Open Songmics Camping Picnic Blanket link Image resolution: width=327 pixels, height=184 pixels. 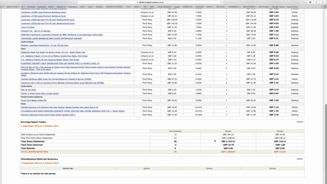(x=62, y=83)
